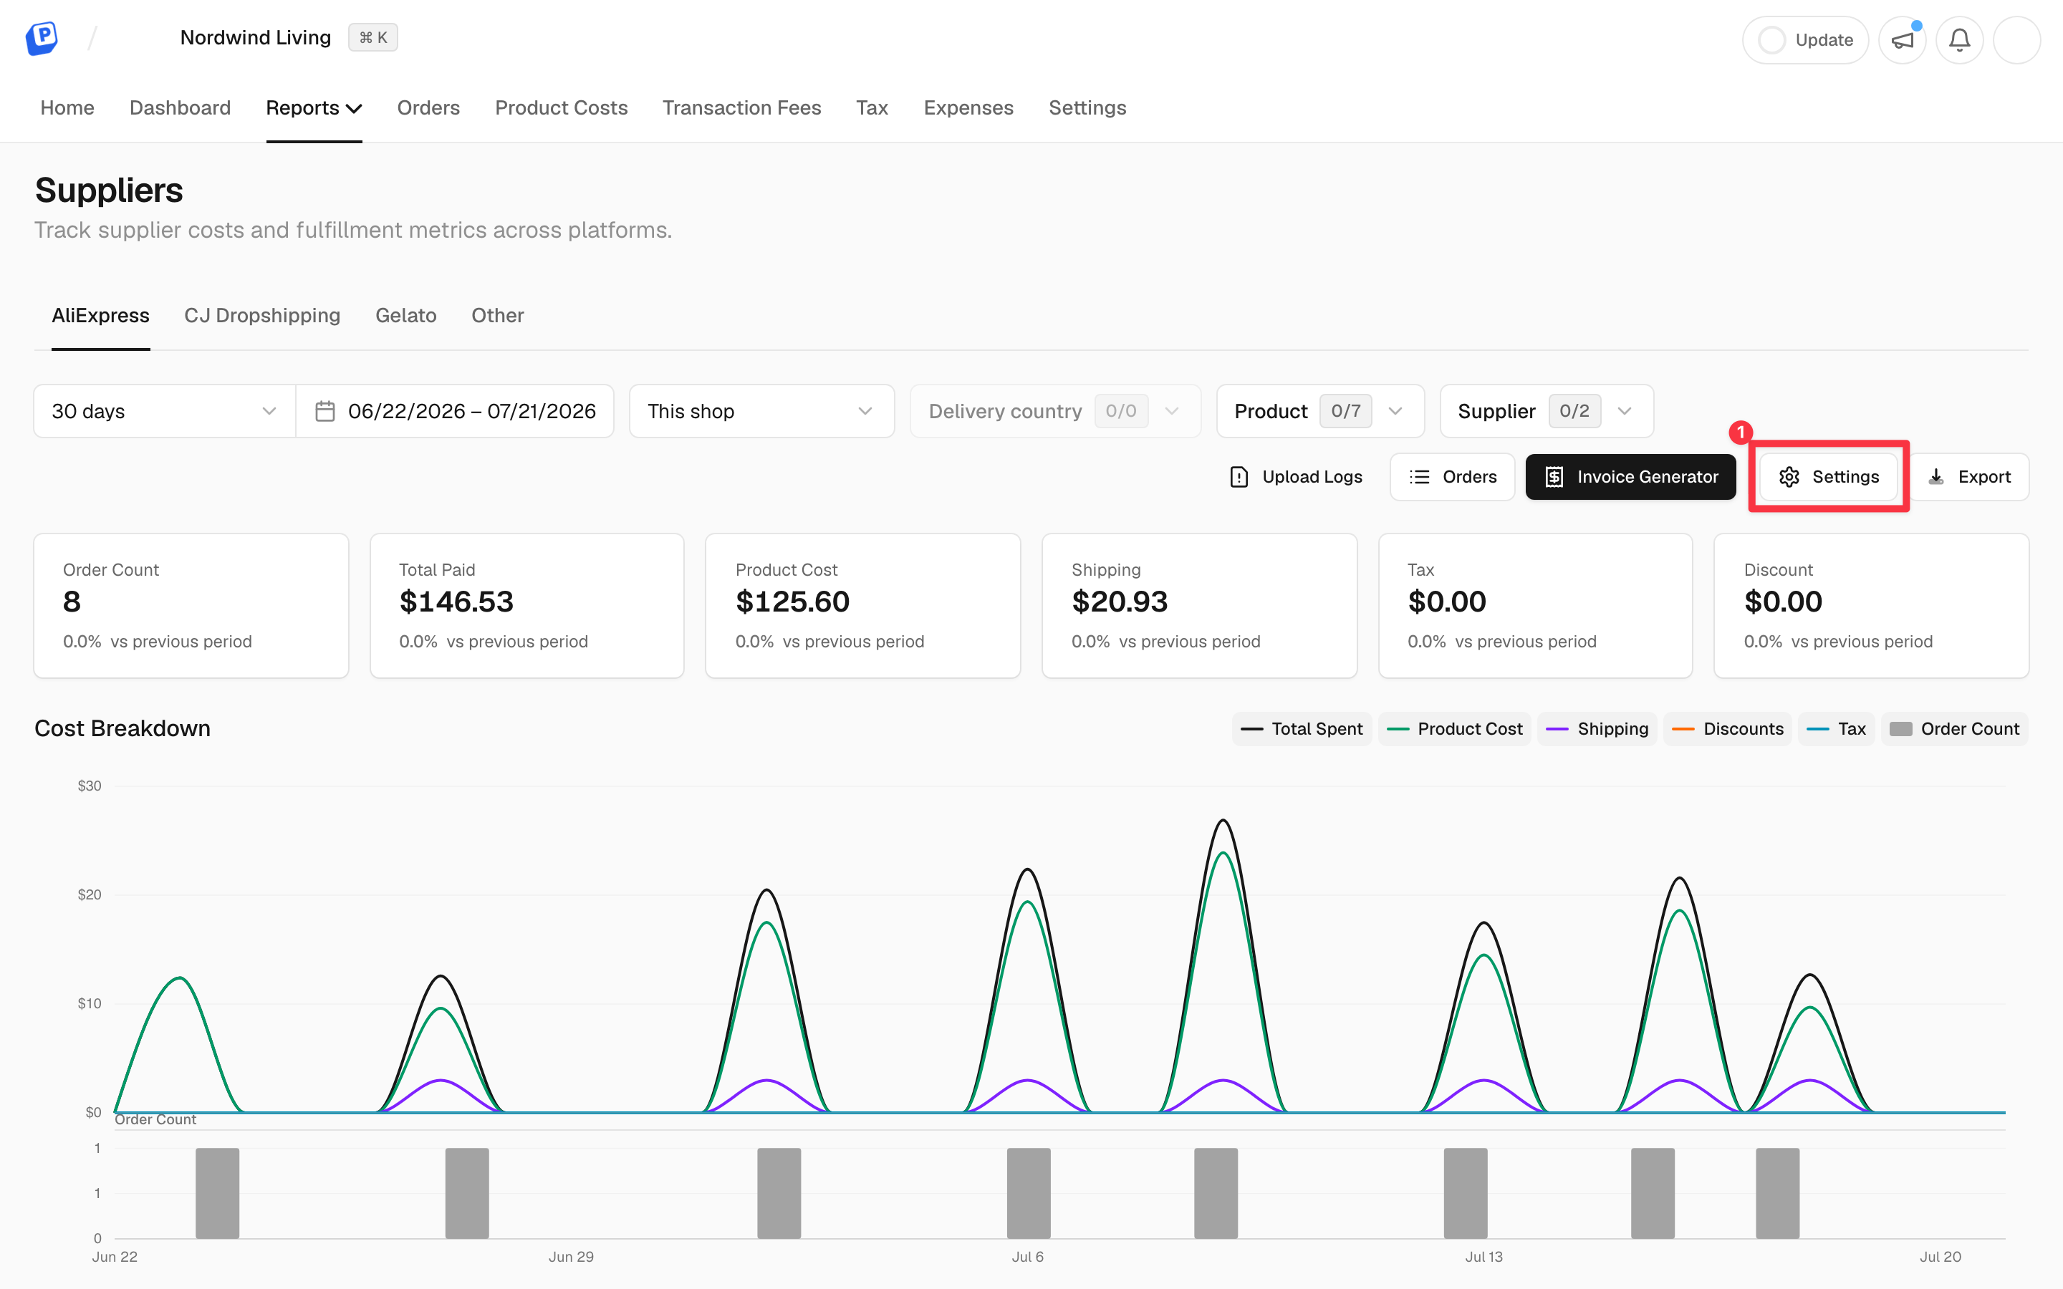Click the Invoice Generator receipt icon

[1554, 476]
